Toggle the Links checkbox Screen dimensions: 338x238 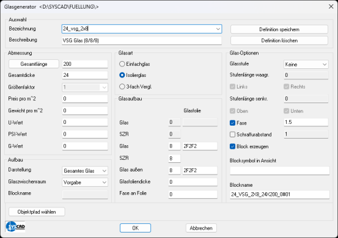232,87
